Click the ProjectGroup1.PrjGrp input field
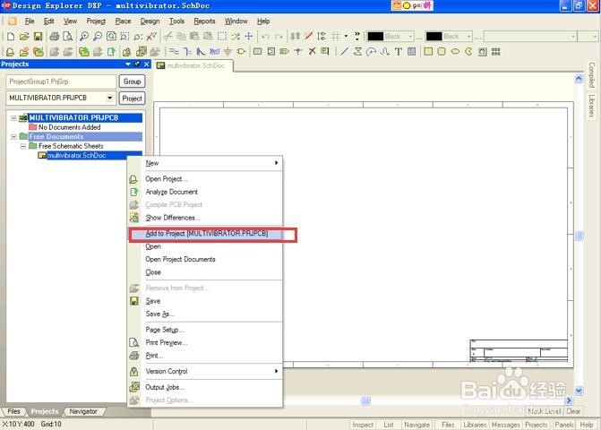The height and width of the screenshot is (430, 601). click(x=61, y=82)
